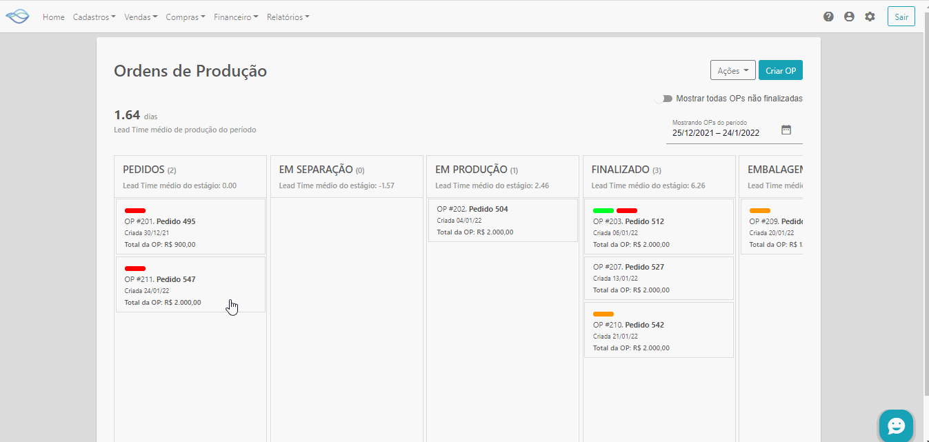
Task: Open the chat support bubble icon
Action: [x=896, y=425]
